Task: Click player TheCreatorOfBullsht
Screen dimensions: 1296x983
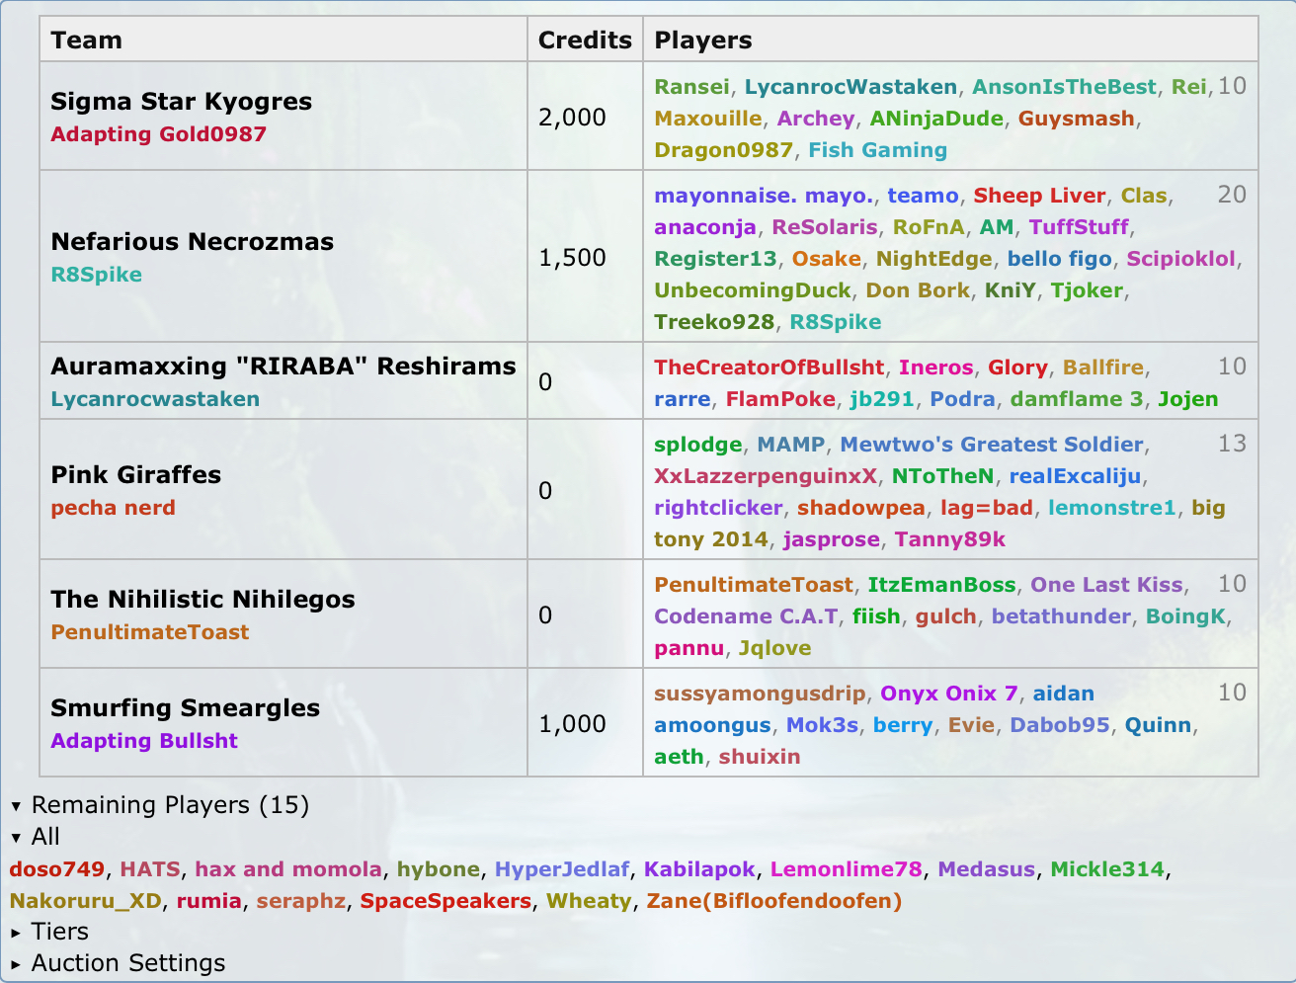Action: [x=769, y=368]
